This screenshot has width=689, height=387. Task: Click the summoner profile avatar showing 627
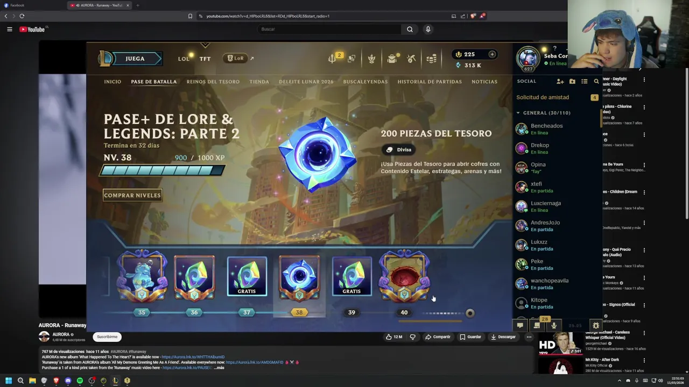click(528, 59)
